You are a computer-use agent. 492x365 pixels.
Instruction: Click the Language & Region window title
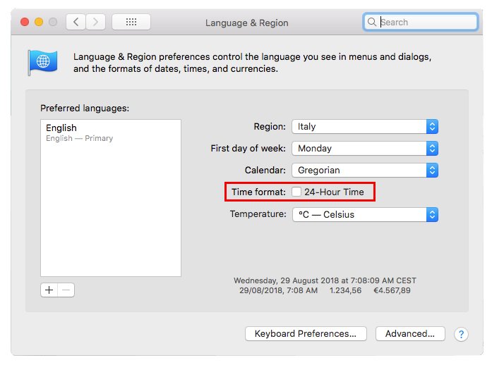tap(246, 23)
